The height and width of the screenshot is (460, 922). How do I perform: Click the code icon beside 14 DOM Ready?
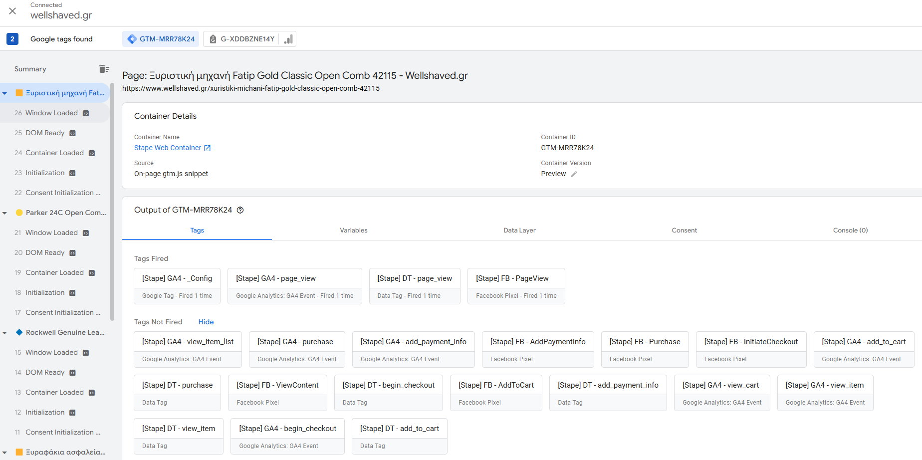click(72, 373)
